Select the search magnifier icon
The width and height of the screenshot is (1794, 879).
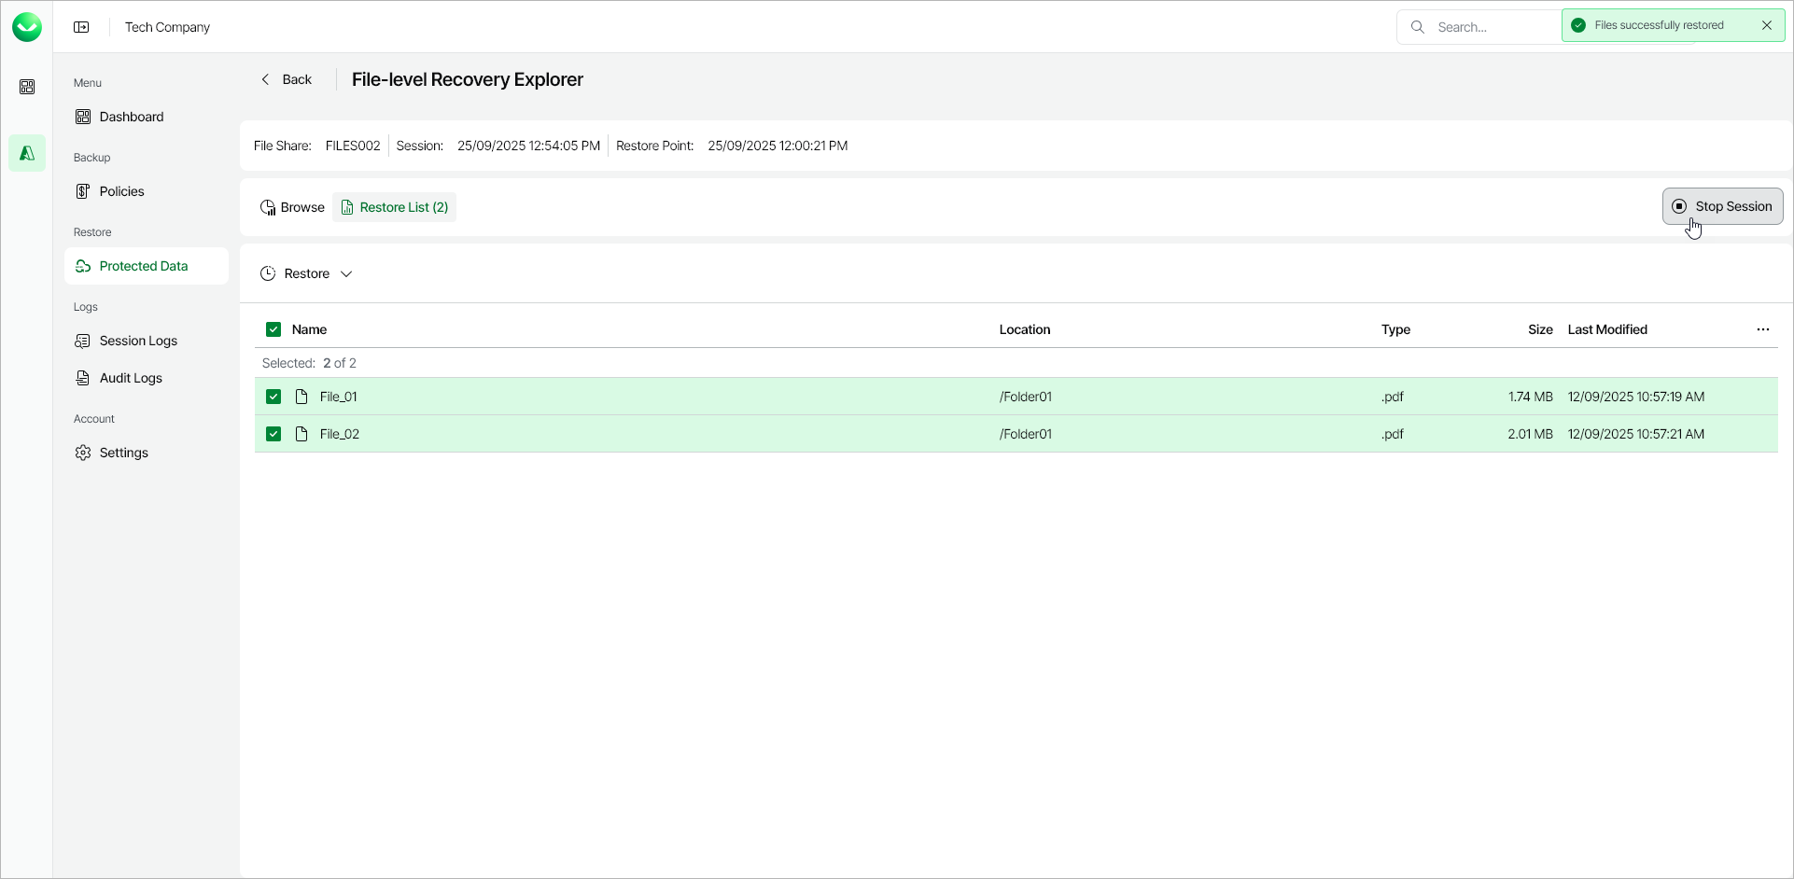[x=1418, y=27]
